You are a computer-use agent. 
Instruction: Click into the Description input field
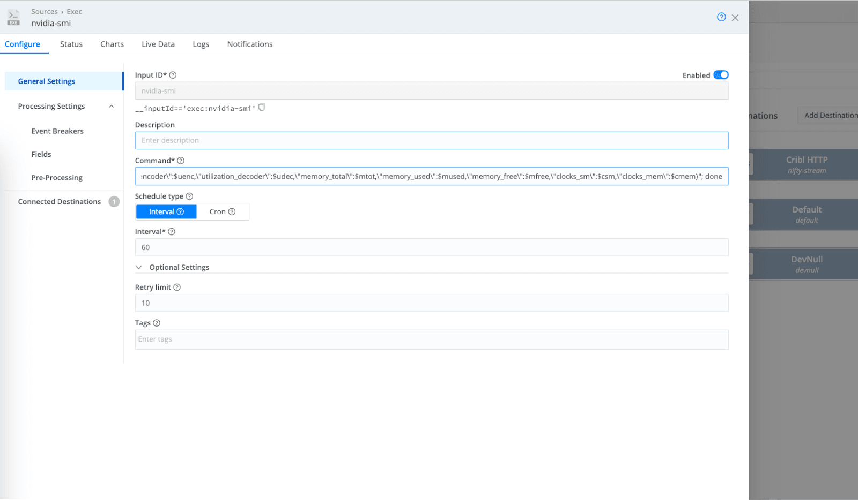pyautogui.click(x=431, y=141)
